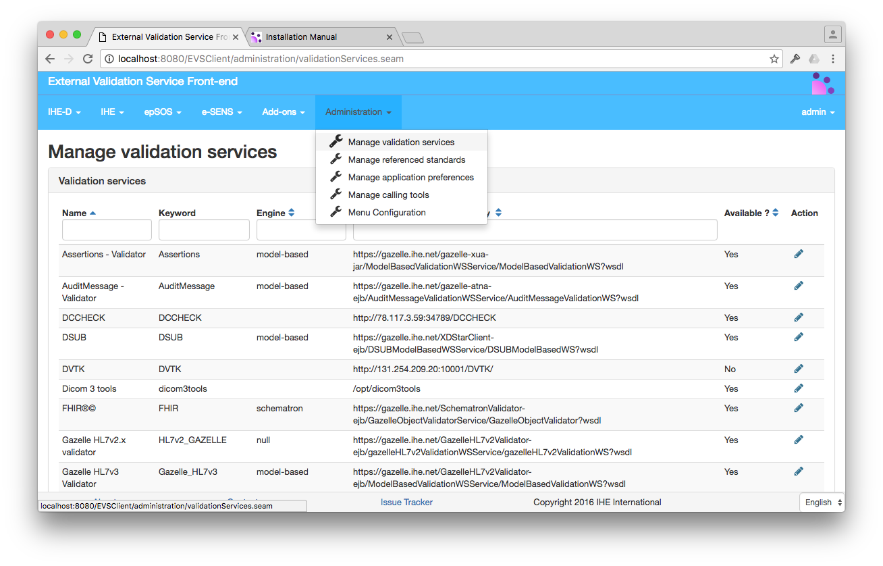Click the bookmark star in the address bar

[x=774, y=59]
